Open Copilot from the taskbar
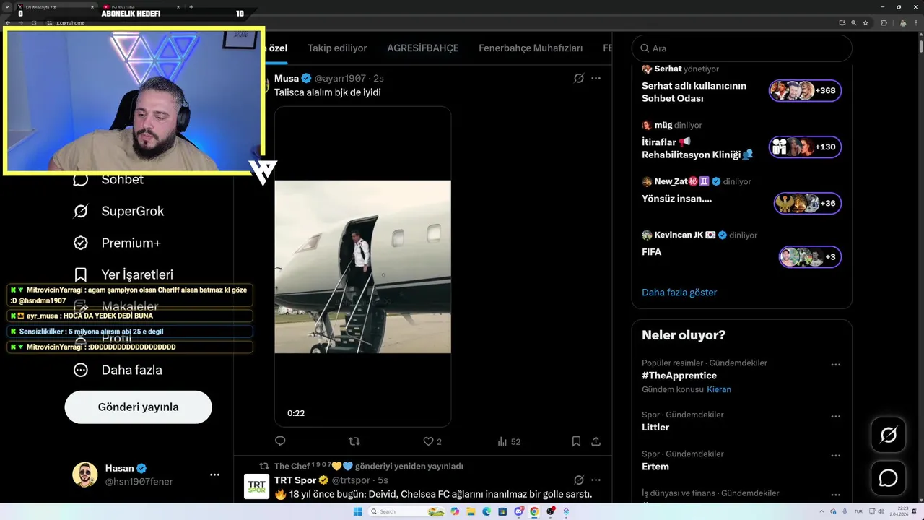This screenshot has width=924, height=520. coord(454,511)
